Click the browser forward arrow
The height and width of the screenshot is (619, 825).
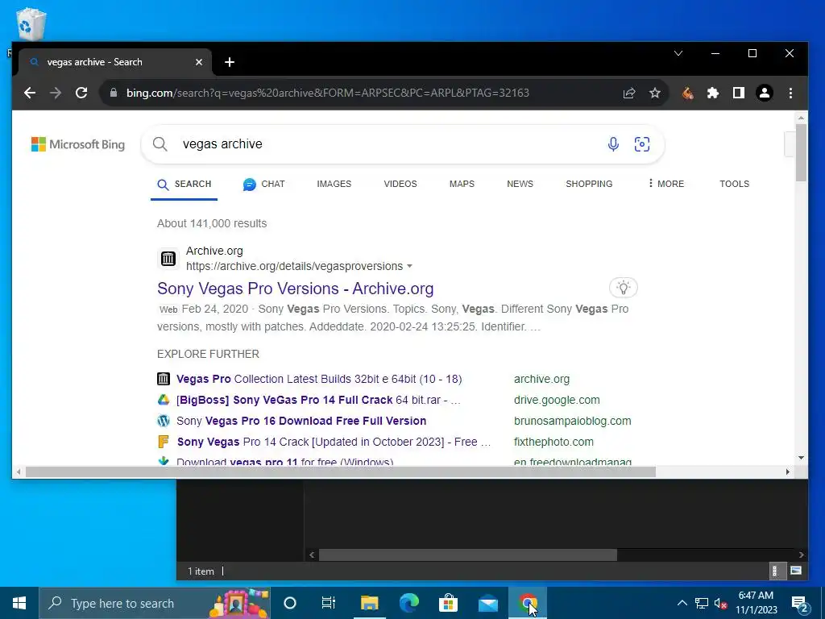[56, 93]
